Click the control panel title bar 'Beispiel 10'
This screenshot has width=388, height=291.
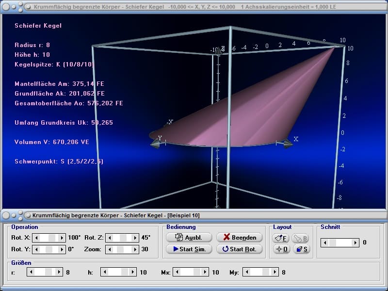[x=145, y=215]
